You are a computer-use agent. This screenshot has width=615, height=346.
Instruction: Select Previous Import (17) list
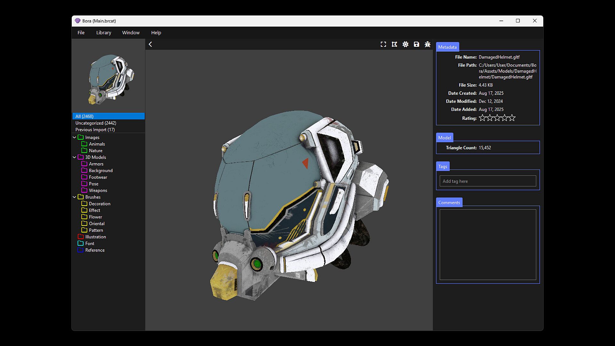pos(95,130)
